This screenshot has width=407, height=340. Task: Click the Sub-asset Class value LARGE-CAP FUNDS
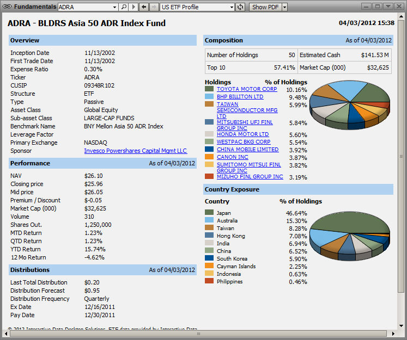click(x=109, y=118)
